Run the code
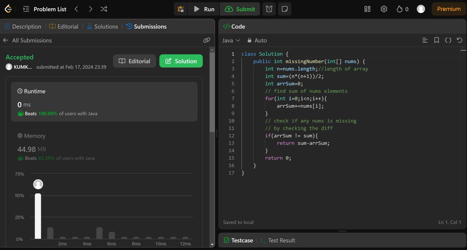This screenshot has width=467, height=250. tap(204, 9)
